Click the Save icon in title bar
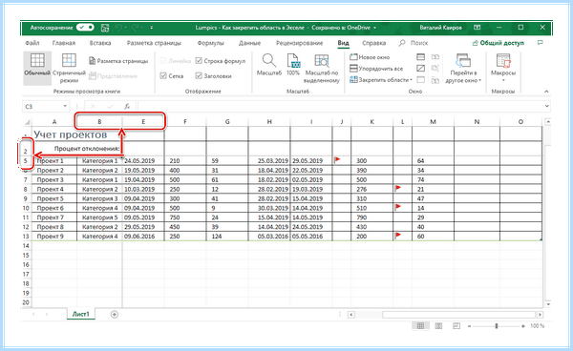The width and height of the screenshot is (573, 351). point(105,28)
